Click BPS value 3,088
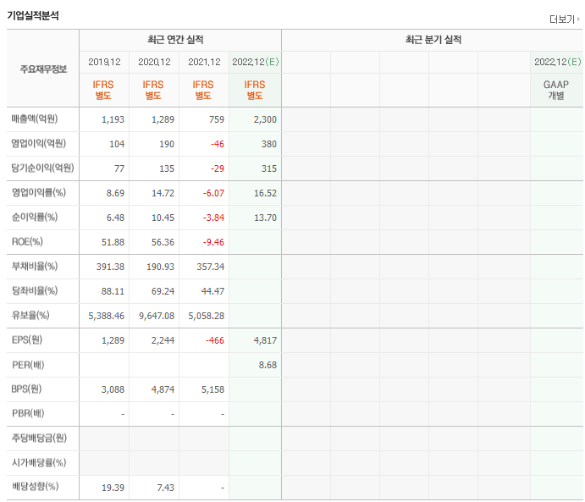The width and height of the screenshot is (585, 502). click(x=113, y=389)
